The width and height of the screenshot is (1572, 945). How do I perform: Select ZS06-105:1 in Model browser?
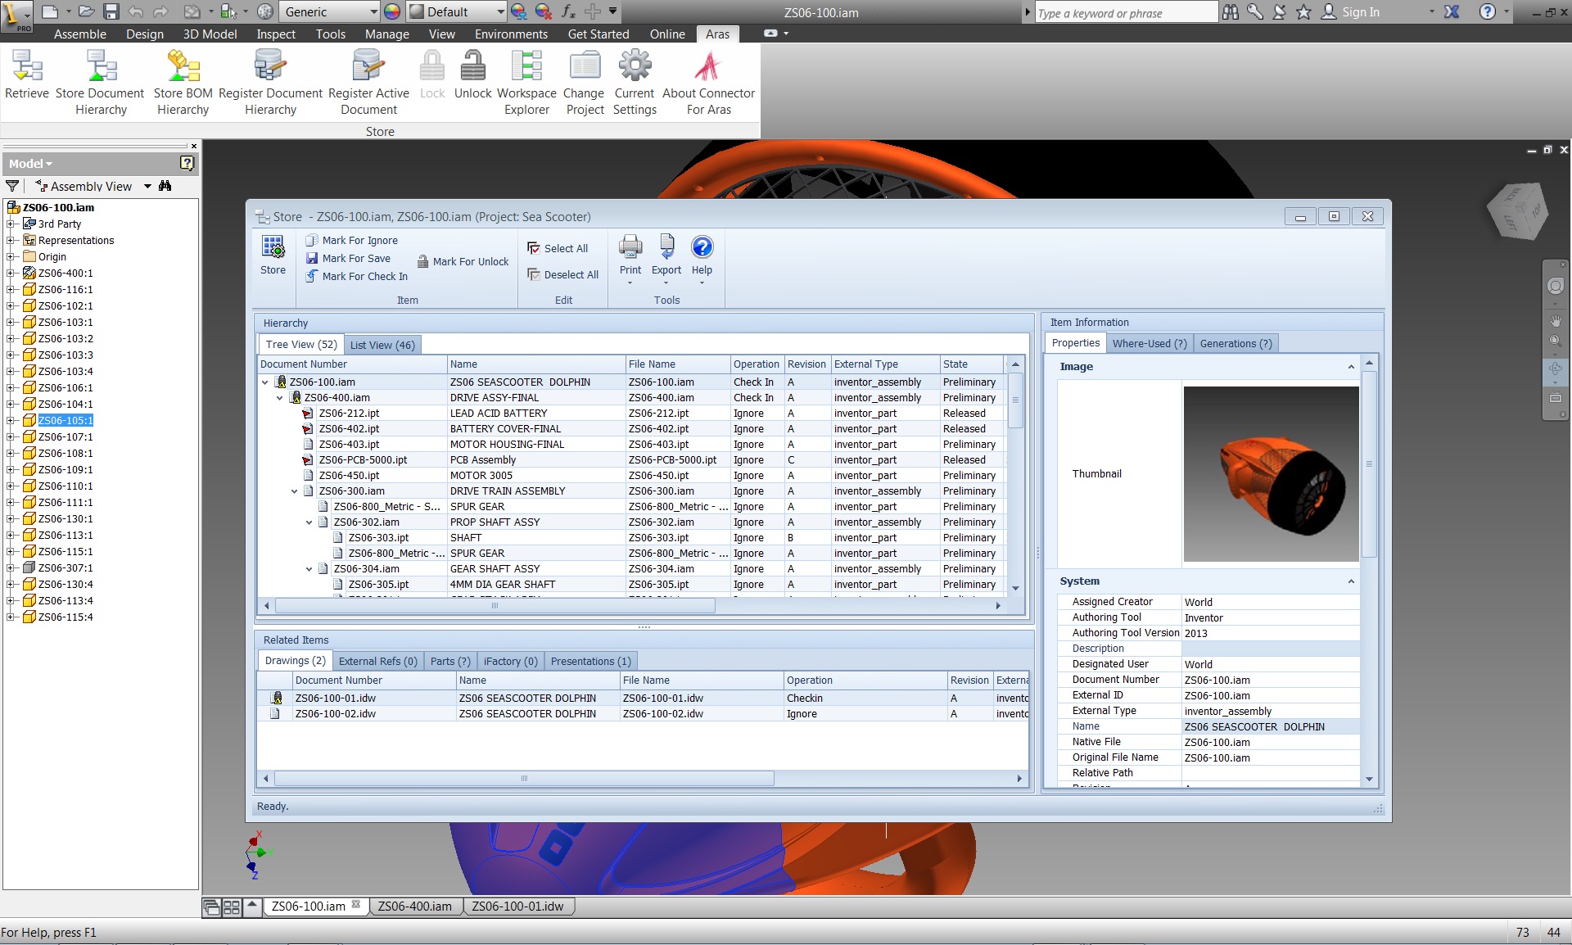(x=65, y=420)
